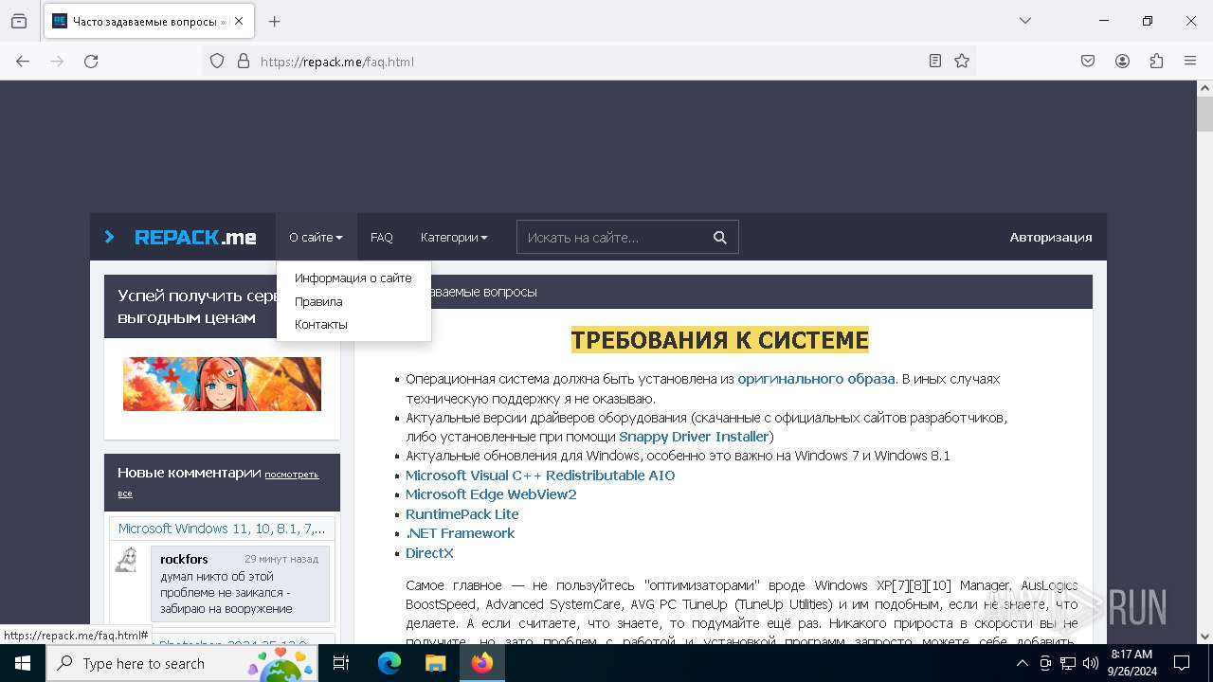Close the FAQ browser tab
The image size is (1213, 682).
(239, 21)
